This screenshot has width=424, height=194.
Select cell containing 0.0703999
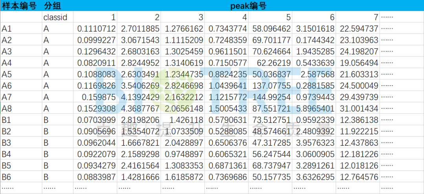point(96,120)
